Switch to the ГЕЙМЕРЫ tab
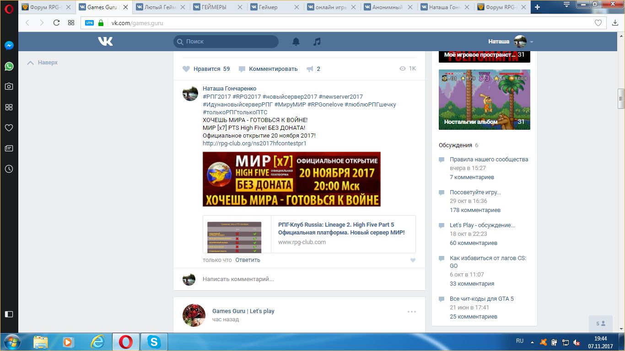Screen dimensions: 625x351 tap(217, 7)
